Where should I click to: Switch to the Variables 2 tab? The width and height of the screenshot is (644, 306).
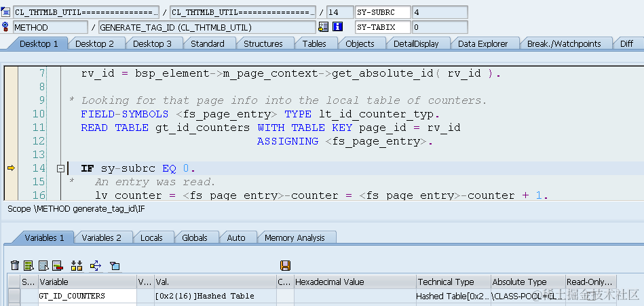coord(101,237)
